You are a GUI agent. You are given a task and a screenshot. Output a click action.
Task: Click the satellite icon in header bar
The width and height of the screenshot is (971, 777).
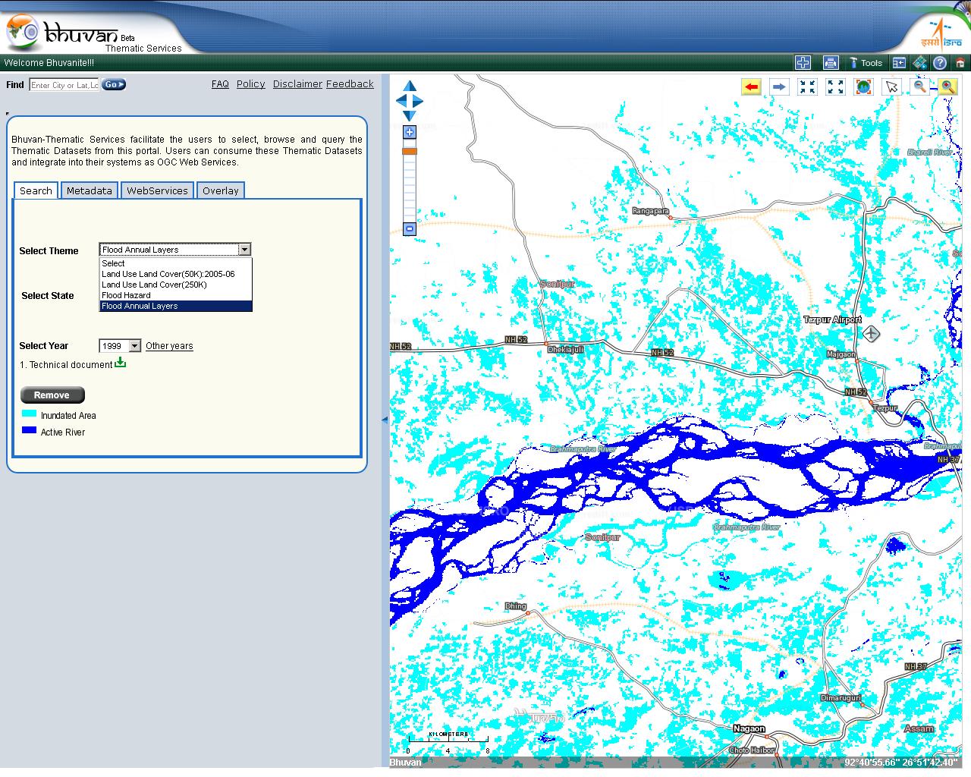(920, 63)
